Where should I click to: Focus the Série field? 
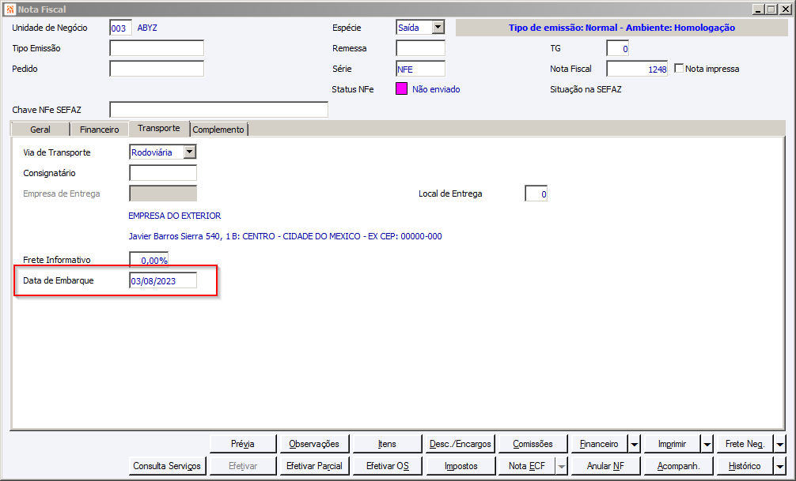click(420, 69)
